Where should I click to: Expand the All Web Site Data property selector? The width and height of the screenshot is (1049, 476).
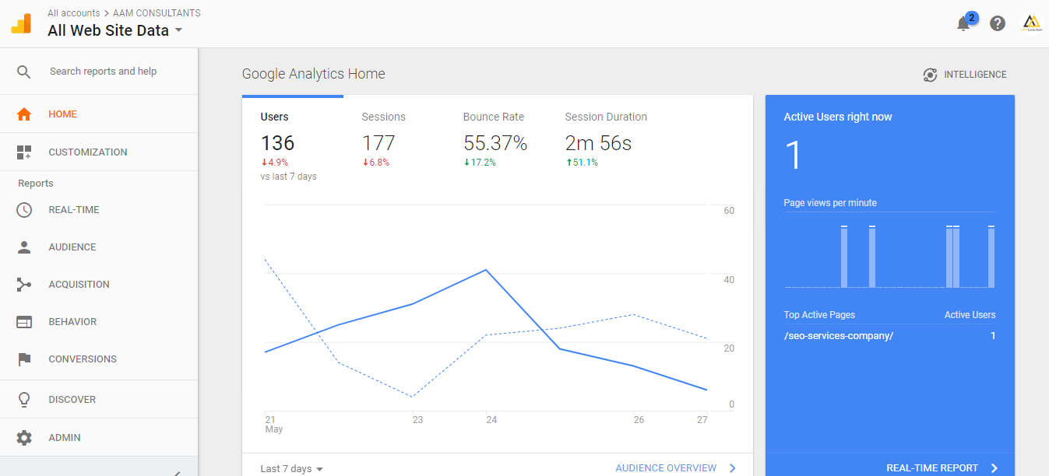point(178,30)
